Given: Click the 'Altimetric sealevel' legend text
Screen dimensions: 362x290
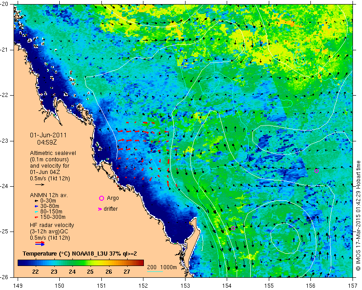Looking at the screenshot, I should click(53, 153).
